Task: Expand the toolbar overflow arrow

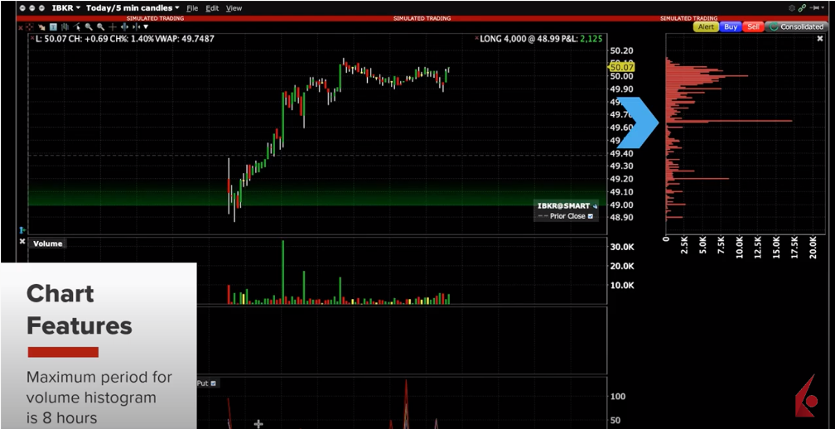Action: click(147, 27)
